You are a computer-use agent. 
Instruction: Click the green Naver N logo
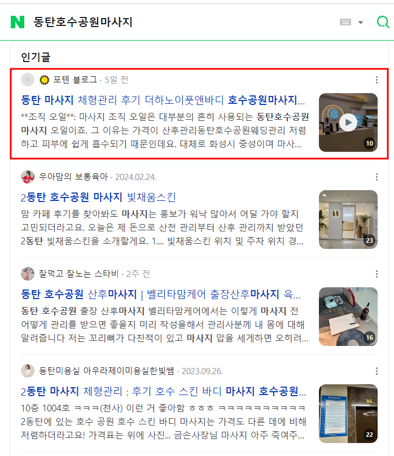17,22
